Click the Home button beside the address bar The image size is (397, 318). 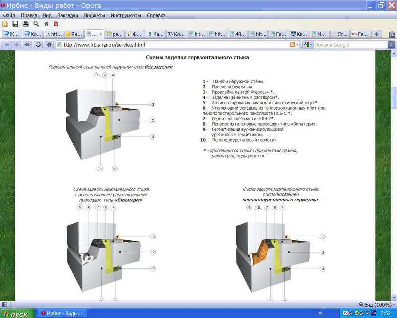[49, 45]
